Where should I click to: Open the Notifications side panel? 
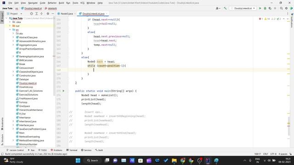(x=292, y=20)
